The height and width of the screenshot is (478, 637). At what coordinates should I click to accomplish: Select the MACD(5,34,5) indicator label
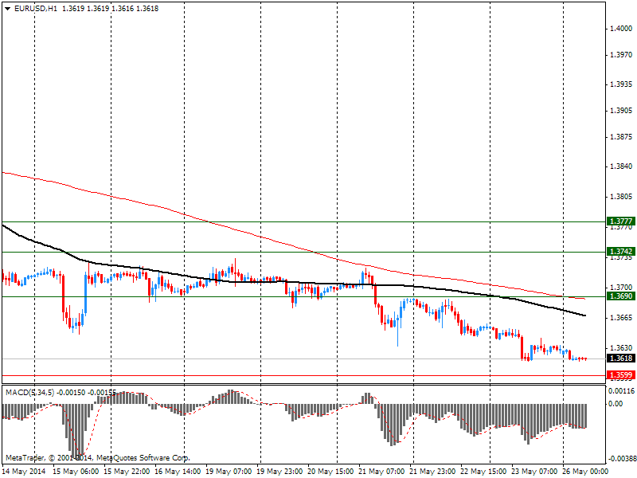(x=29, y=392)
